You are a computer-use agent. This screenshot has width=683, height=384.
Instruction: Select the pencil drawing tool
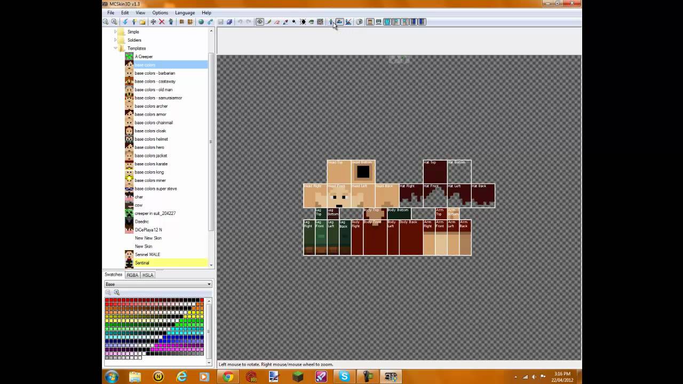tap(268, 22)
